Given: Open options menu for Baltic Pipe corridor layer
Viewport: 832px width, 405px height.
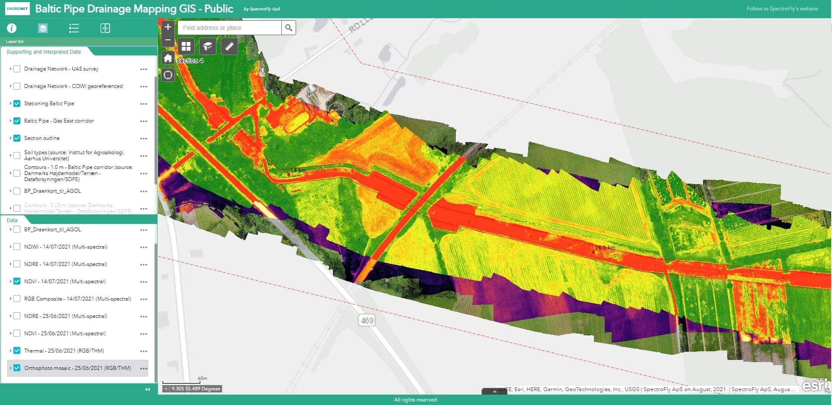Looking at the screenshot, I should [x=144, y=121].
